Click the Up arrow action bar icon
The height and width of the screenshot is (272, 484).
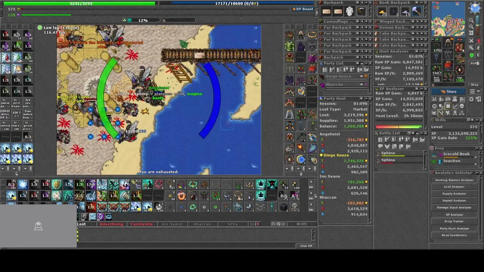pos(261,184)
